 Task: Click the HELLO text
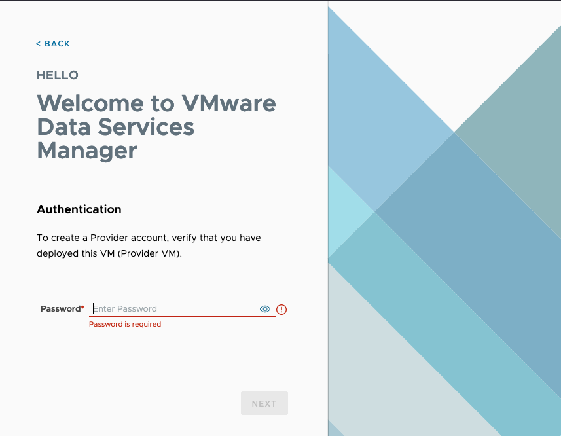pos(58,75)
